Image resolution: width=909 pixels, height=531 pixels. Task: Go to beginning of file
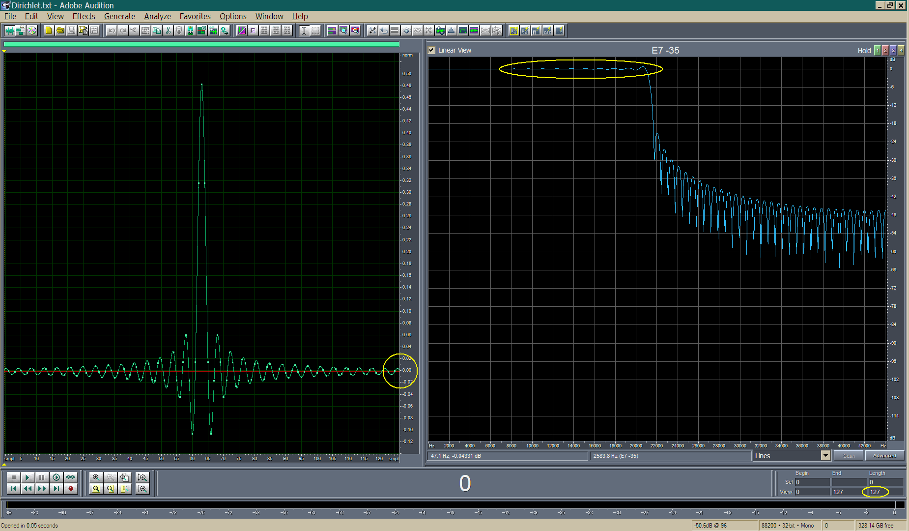[x=13, y=489]
